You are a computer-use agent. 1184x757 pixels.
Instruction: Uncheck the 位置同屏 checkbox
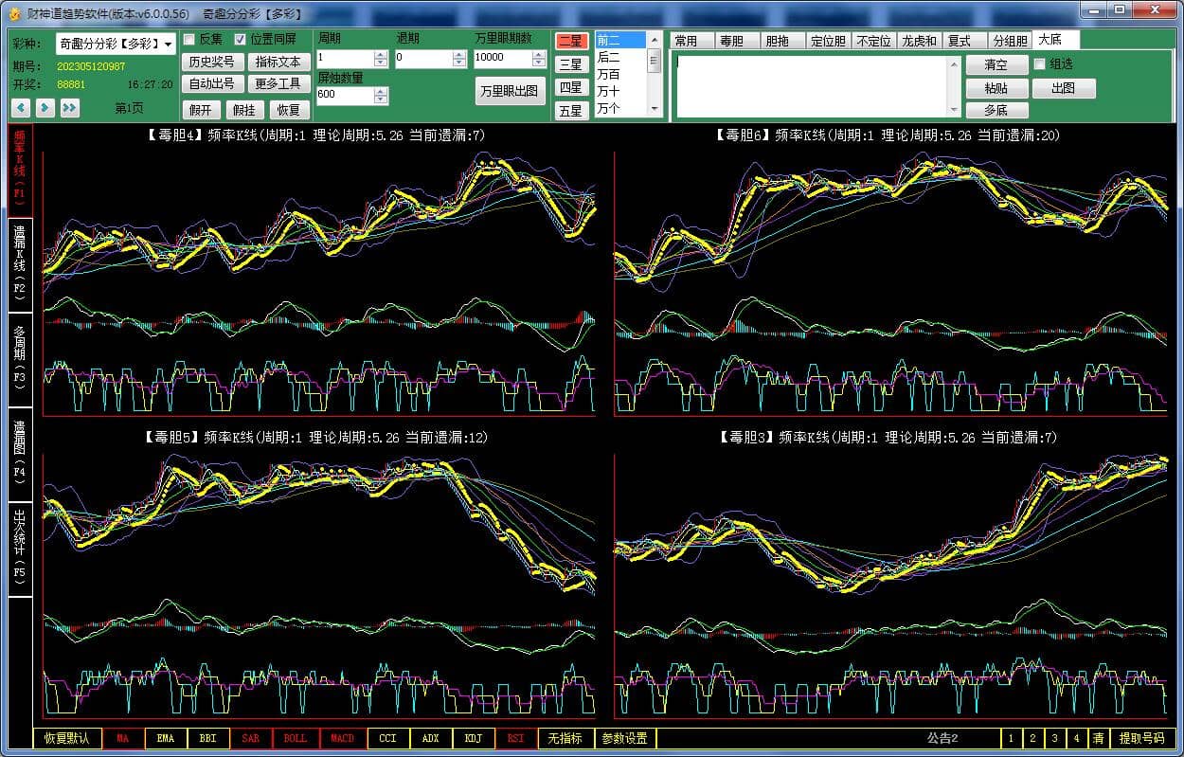pyautogui.click(x=241, y=40)
